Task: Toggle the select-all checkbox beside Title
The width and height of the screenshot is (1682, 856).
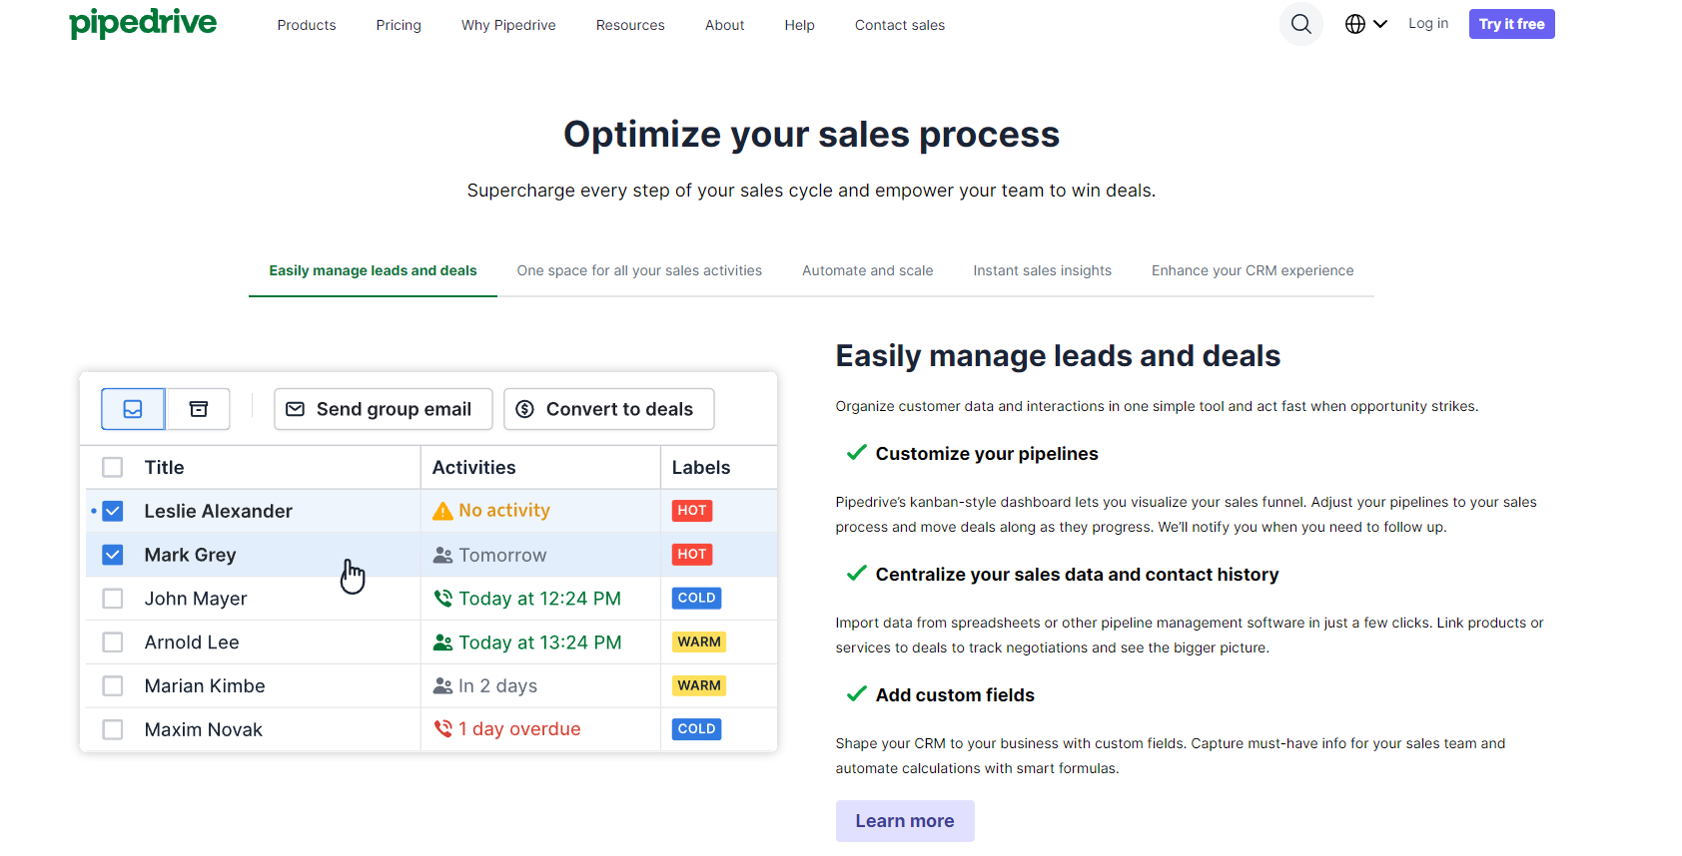Action: pos(113,467)
